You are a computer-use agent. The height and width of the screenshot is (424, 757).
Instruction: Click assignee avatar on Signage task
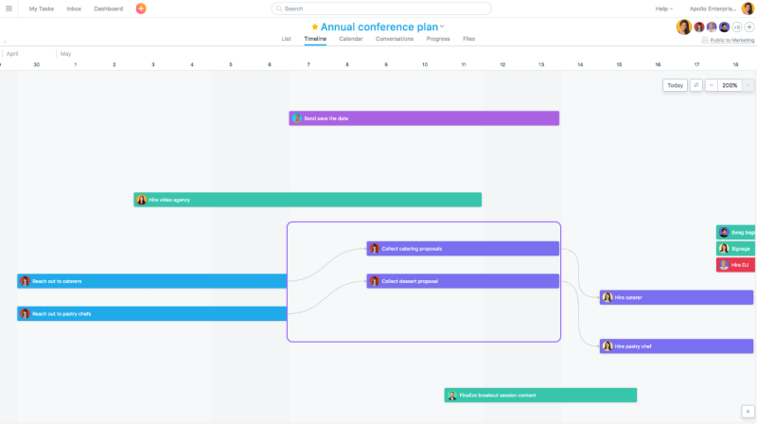click(724, 249)
